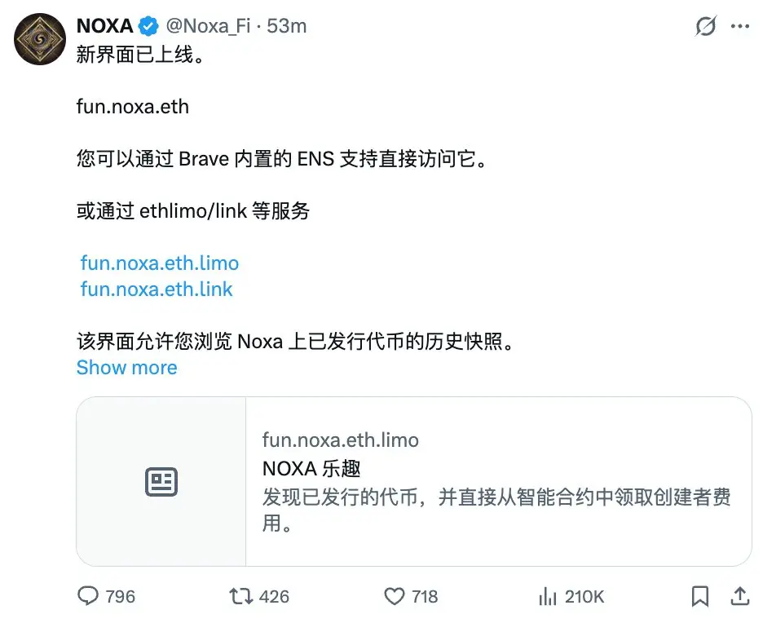Click the 796 replies count
This screenshot has width=763, height=623.
(120, 596)
